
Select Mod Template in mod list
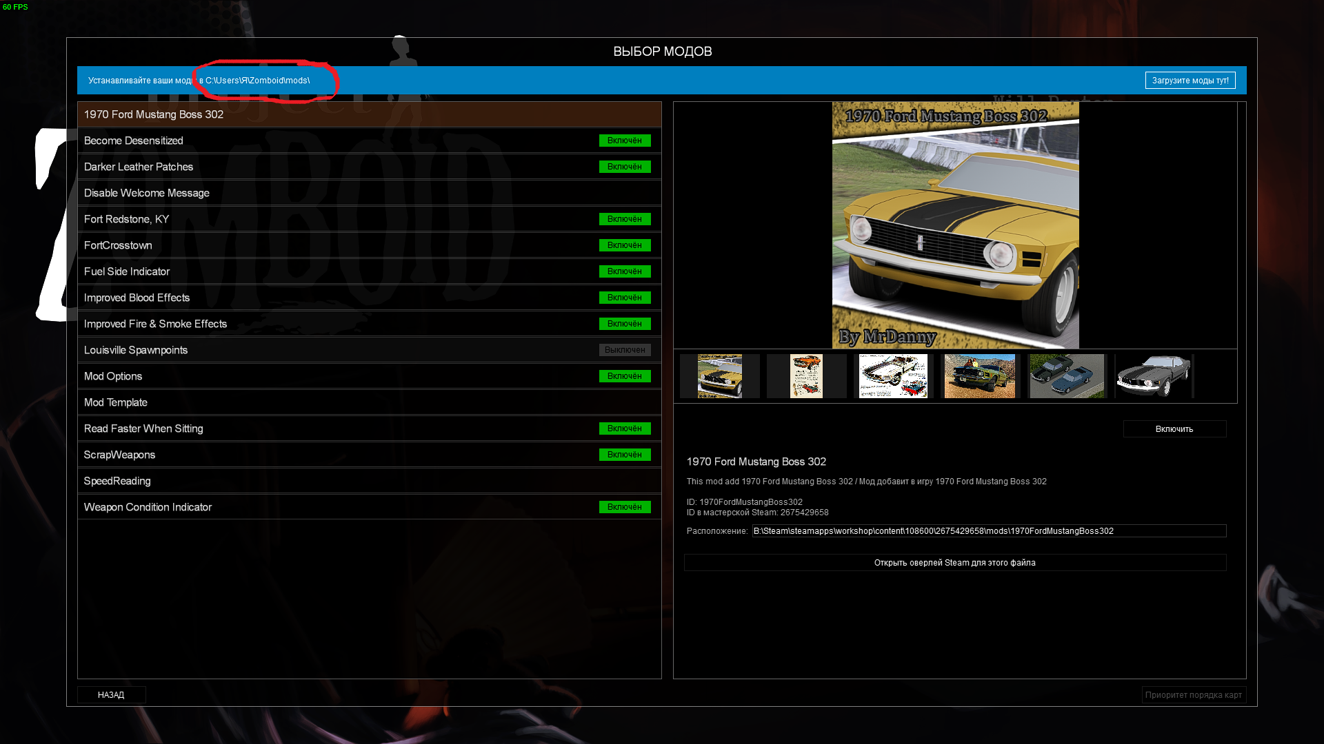[116, 402]
